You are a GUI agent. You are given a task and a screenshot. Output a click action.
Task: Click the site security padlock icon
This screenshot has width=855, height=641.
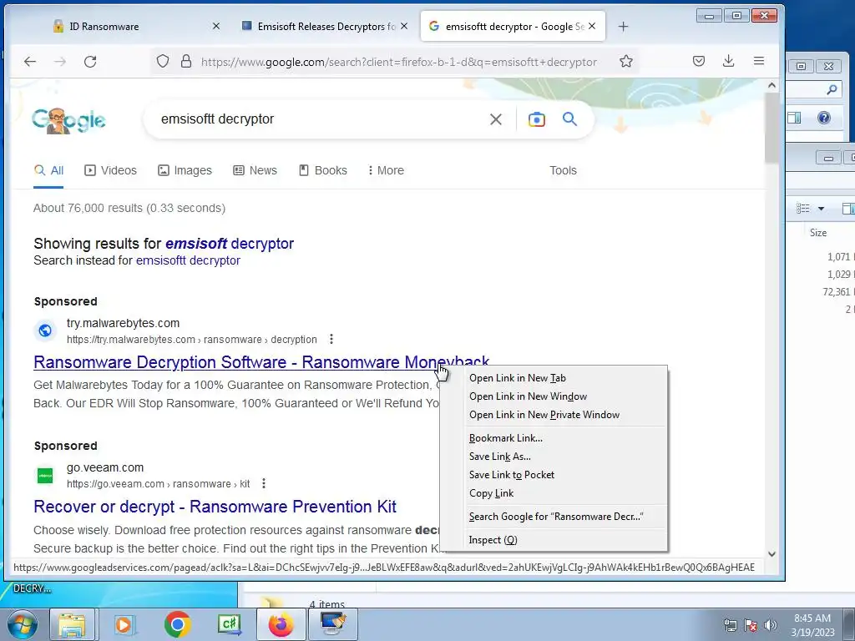186,61
